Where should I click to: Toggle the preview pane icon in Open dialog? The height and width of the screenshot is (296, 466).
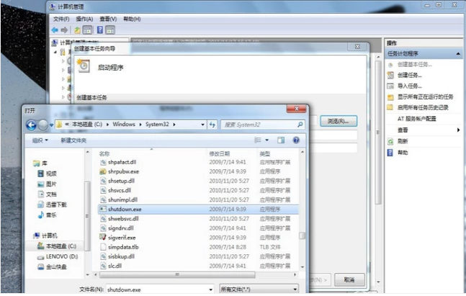pos(281,140)
